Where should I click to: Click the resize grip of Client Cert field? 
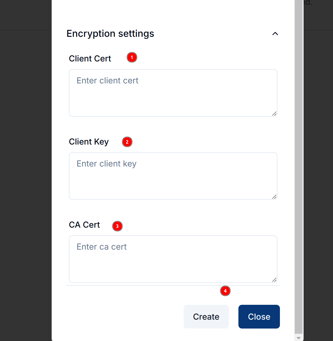(274, 114)
